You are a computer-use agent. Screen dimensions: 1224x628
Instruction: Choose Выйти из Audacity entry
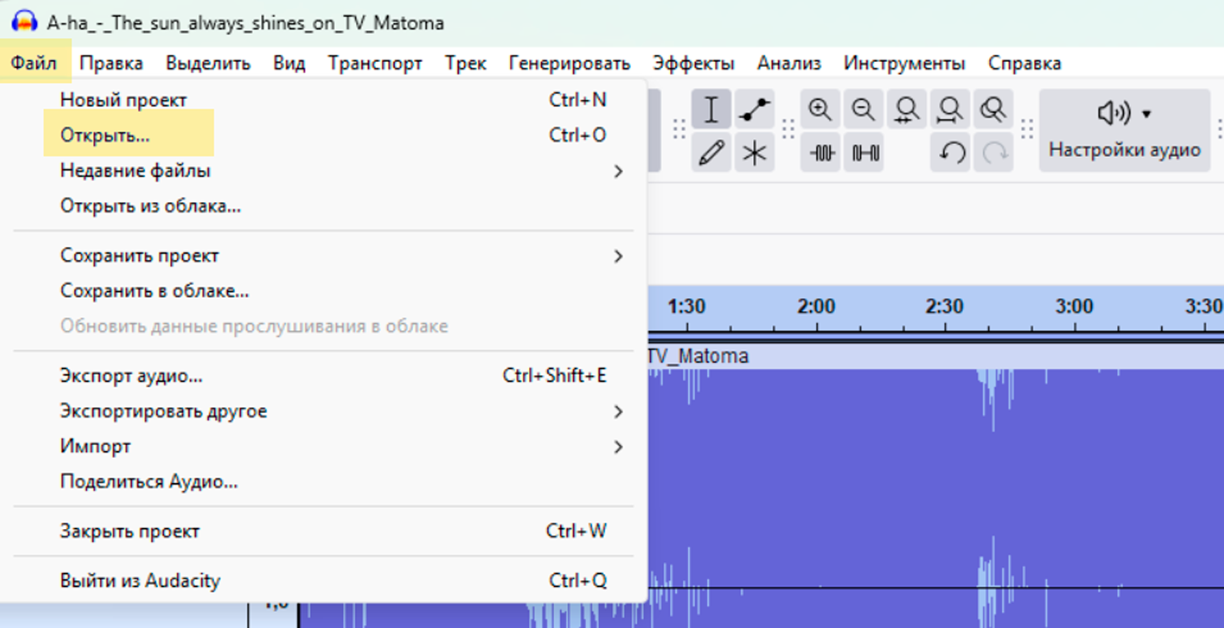pyautogui.click(x=323, y=580)
